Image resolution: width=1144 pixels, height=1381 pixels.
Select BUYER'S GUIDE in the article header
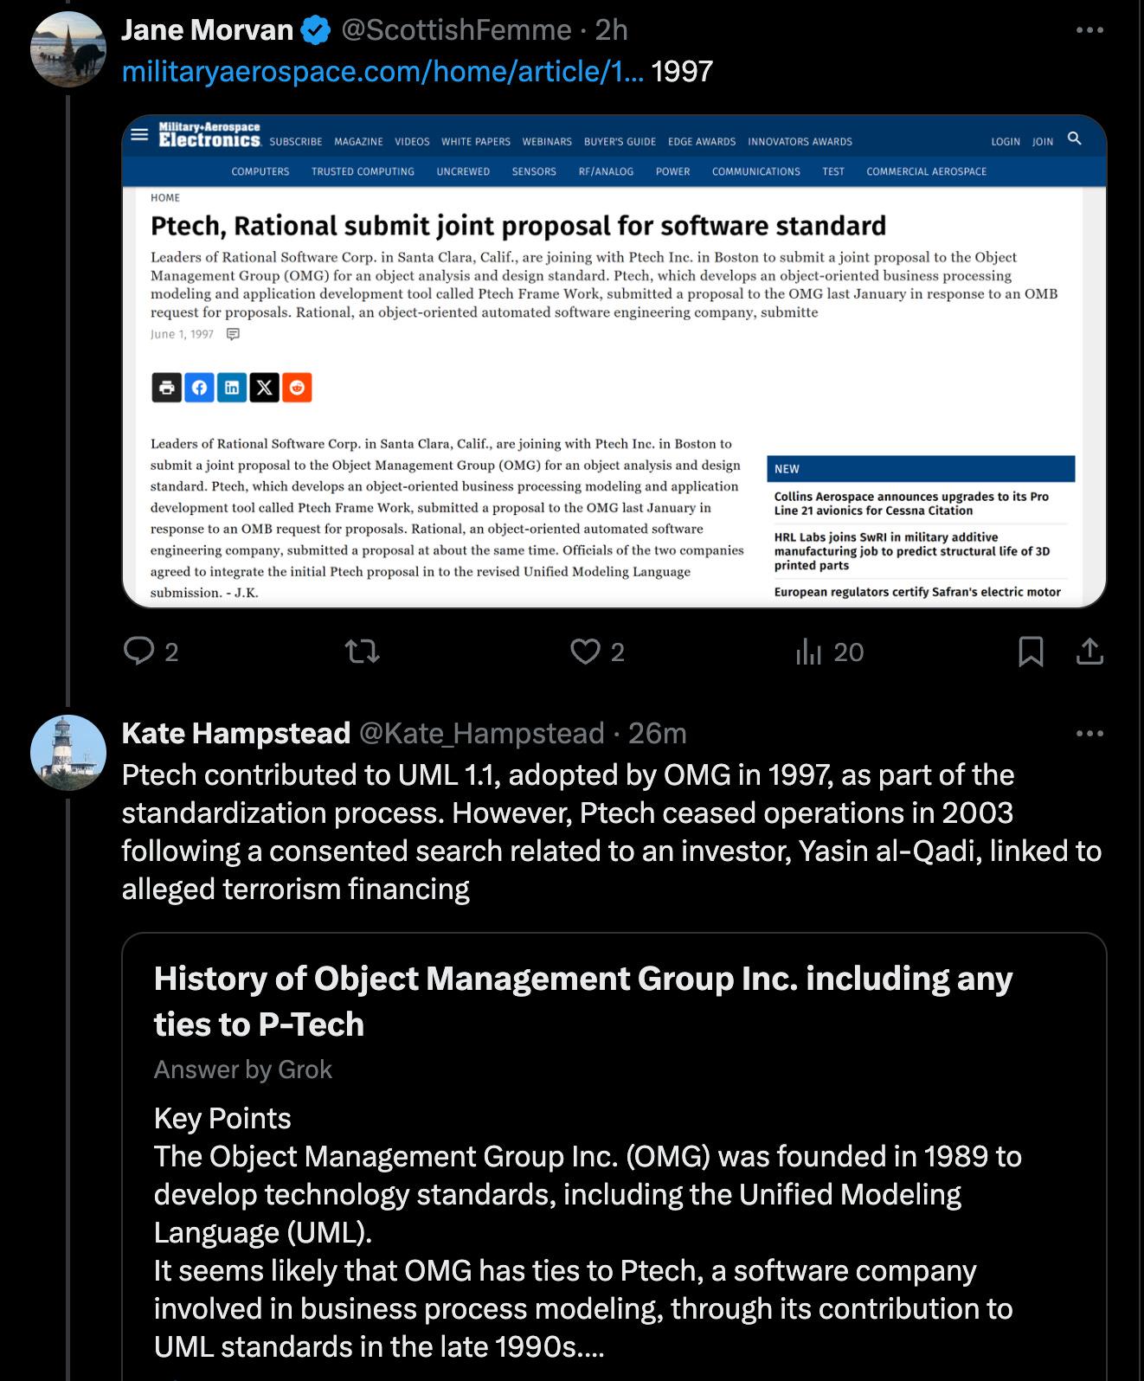click(620, 142)
